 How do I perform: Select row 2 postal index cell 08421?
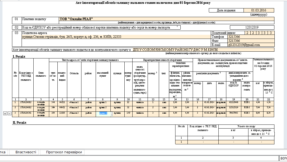pyautogui.click(x=62, y=107)
